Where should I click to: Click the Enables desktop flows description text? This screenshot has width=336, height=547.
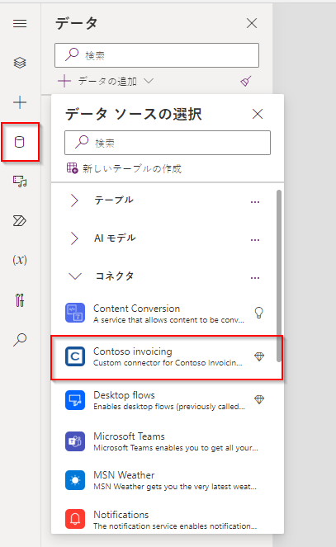(x=169, y=407)
